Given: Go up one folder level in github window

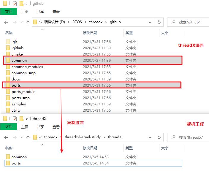Looking at the screenshot, I should point(28,22).
